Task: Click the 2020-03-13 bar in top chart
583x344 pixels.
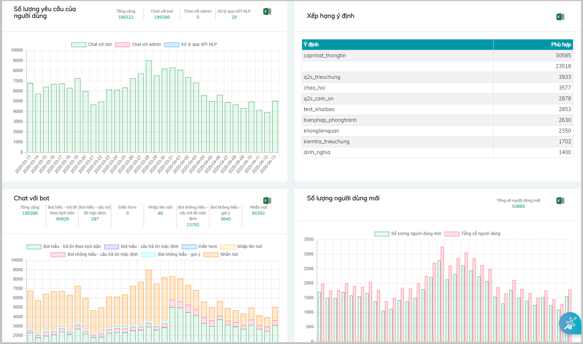Action: pyautogui.click(x=30, y=118)
